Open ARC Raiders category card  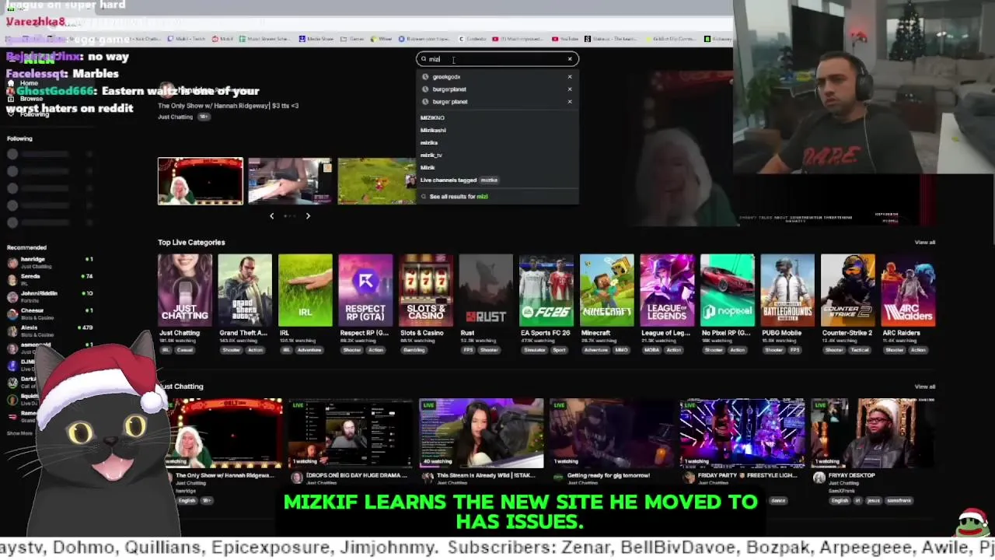point(908,289)
